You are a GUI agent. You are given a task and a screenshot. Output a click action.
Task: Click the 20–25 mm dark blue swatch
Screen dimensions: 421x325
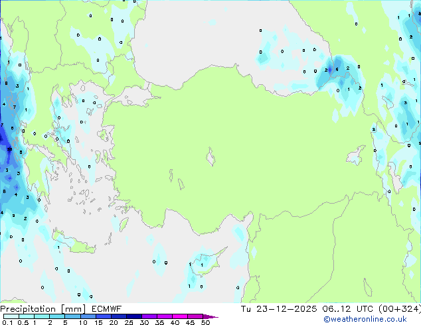click(x=118, y=316)
